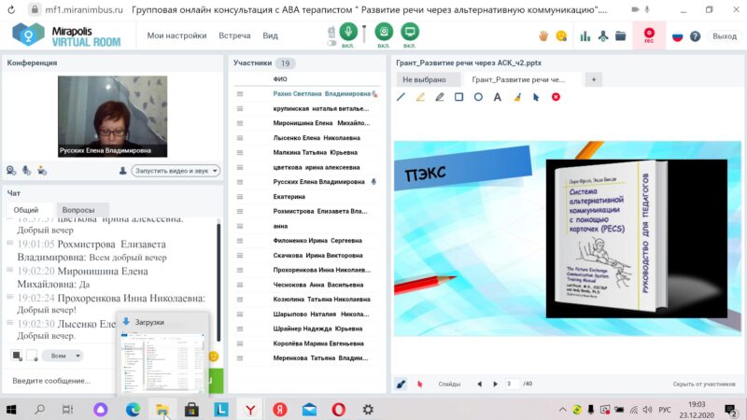Start recording with the rec button
The image size is (747, 420).
[x=649, y=35]
